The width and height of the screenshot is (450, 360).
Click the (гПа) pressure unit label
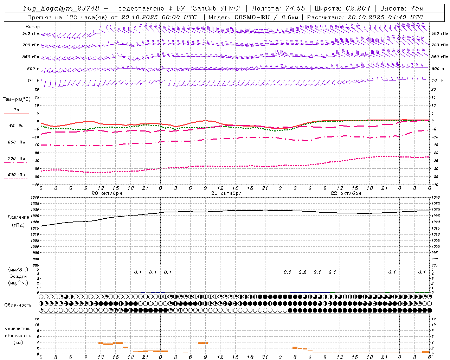point(18,225)
